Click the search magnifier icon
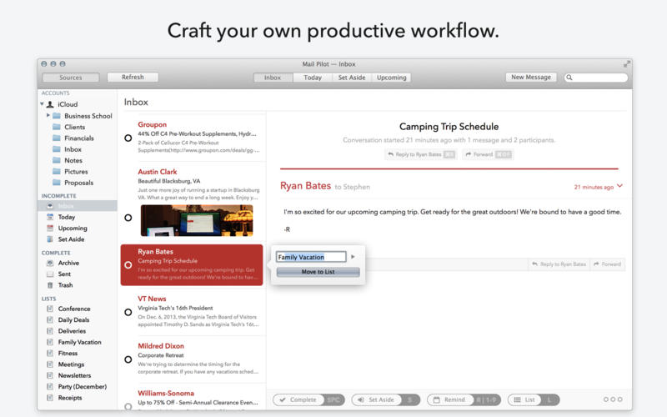The width and height of the screenshot is (667, 417). [569, 78]
